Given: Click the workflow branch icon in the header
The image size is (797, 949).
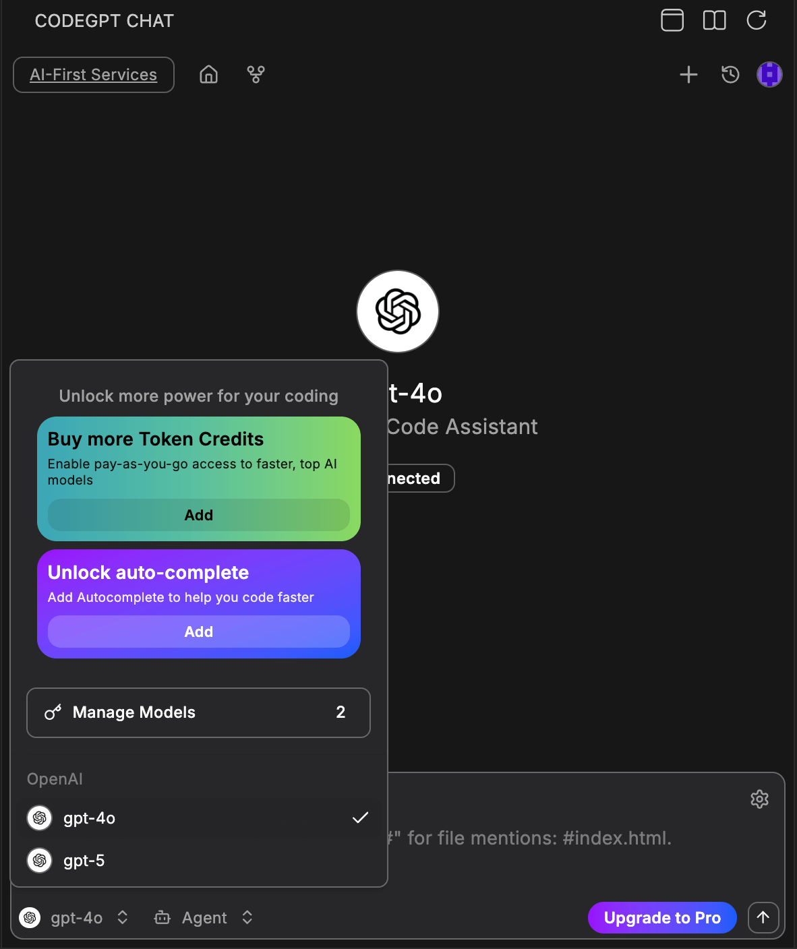Looking at the screenshot, I should (x=256, y=75).
